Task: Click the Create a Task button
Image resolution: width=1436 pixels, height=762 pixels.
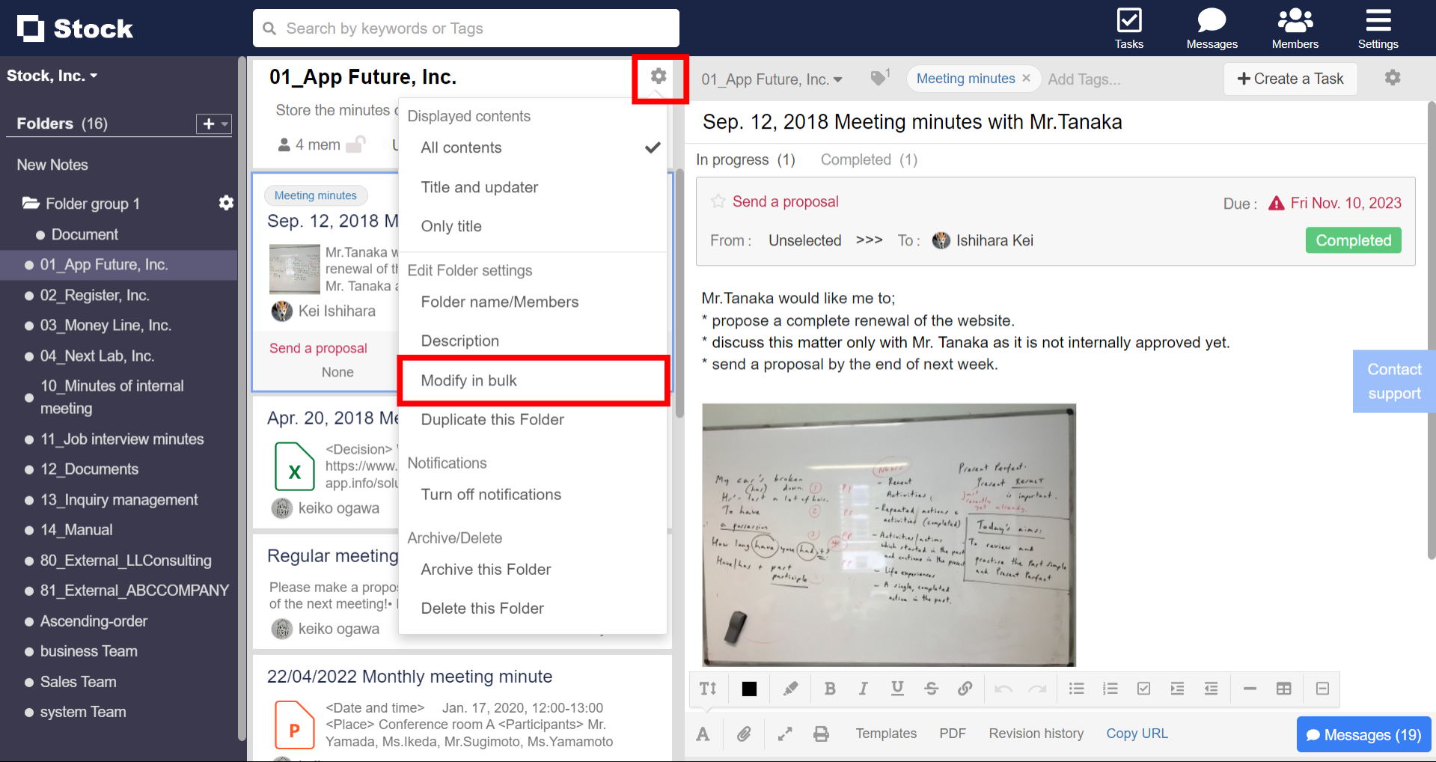Action: pos(1290,79)
